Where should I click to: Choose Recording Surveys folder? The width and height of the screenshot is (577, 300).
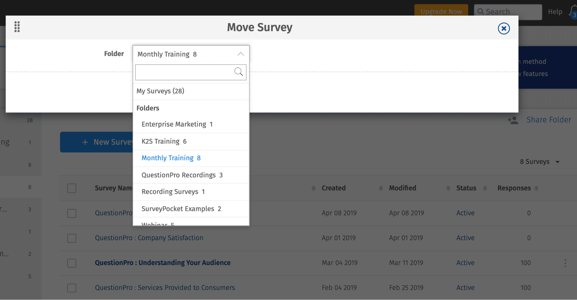point(191,192)
